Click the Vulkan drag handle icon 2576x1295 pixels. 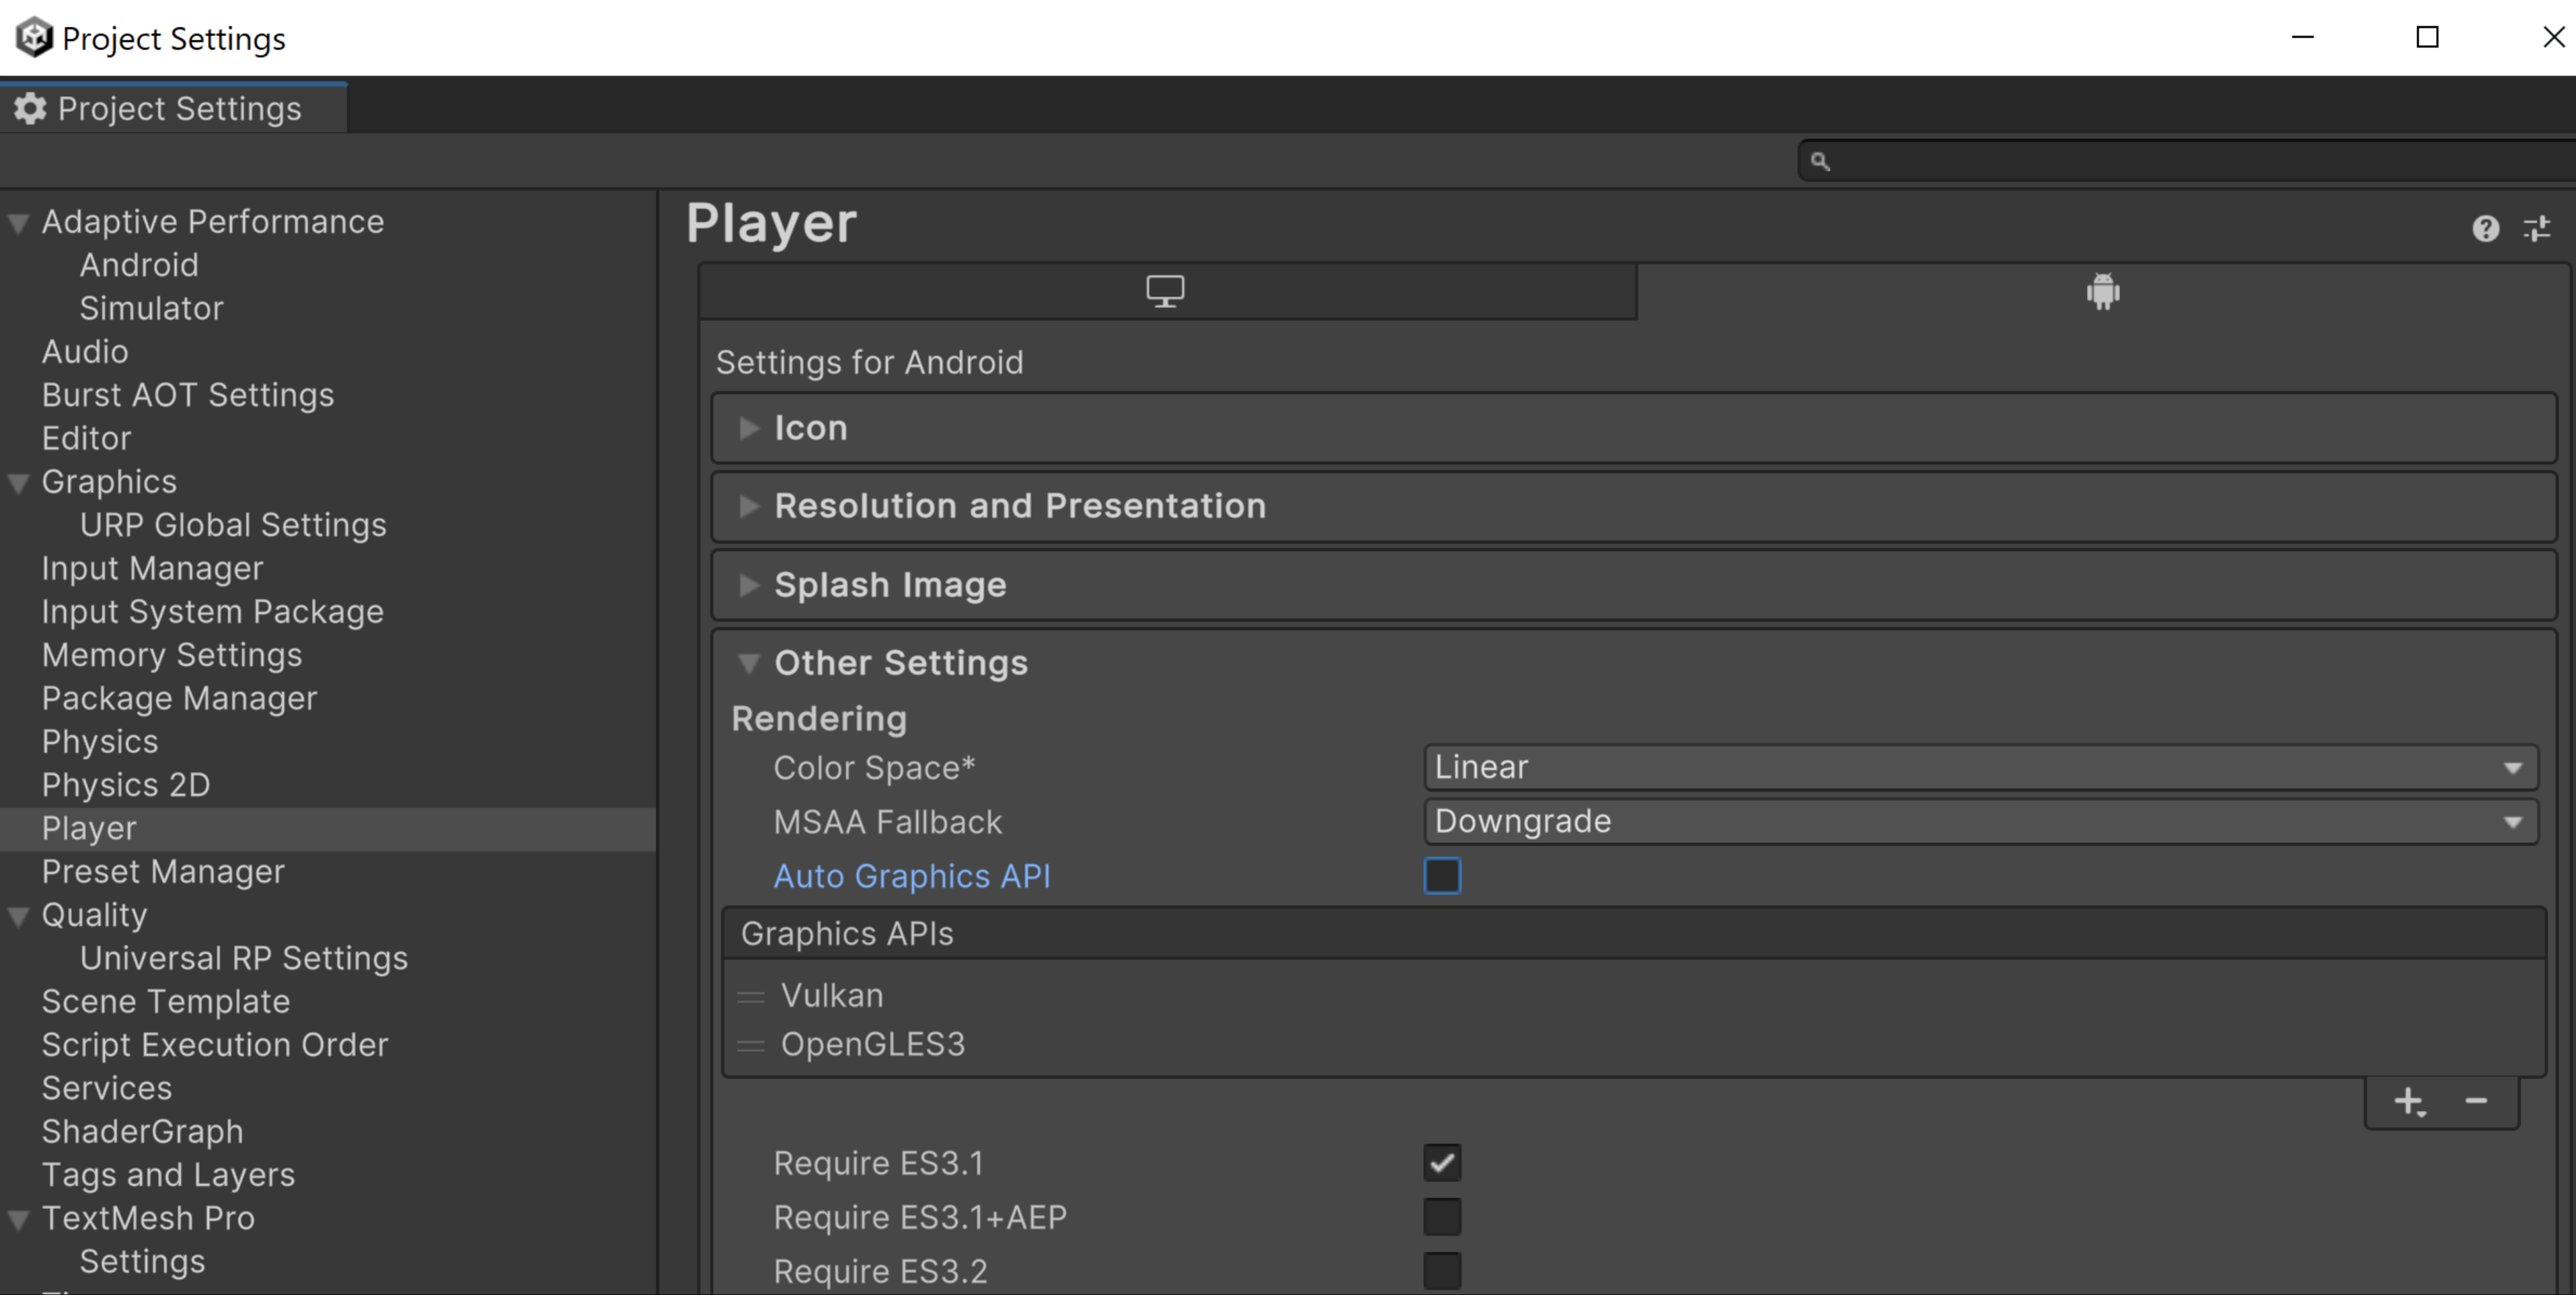point(751,994)
